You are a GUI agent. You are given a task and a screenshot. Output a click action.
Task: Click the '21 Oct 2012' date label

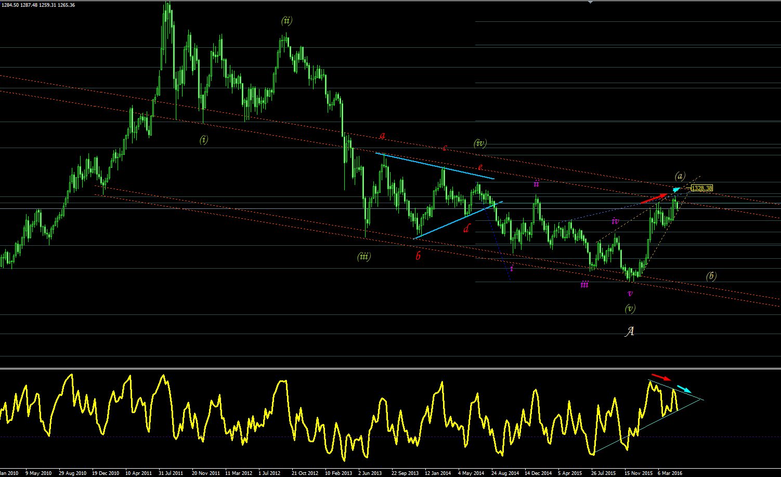(305, 473)
